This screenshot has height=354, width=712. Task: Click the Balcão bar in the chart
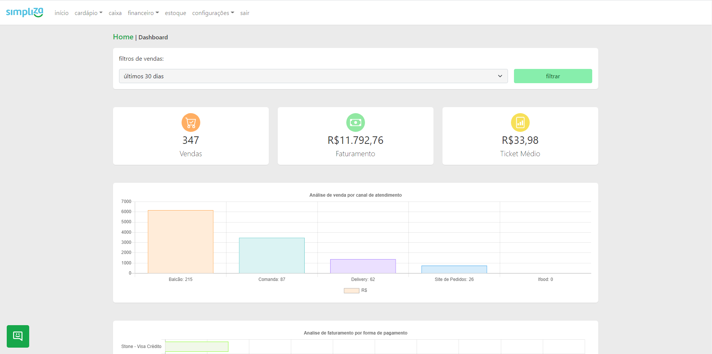[180, 242]
